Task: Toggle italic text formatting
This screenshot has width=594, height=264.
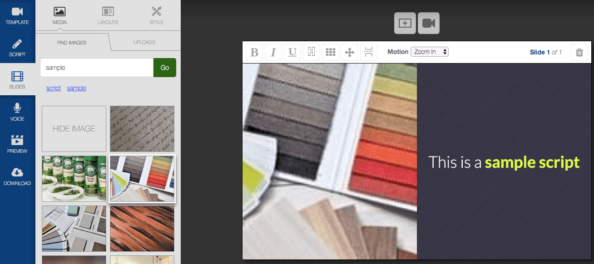Action: [273, 52]
